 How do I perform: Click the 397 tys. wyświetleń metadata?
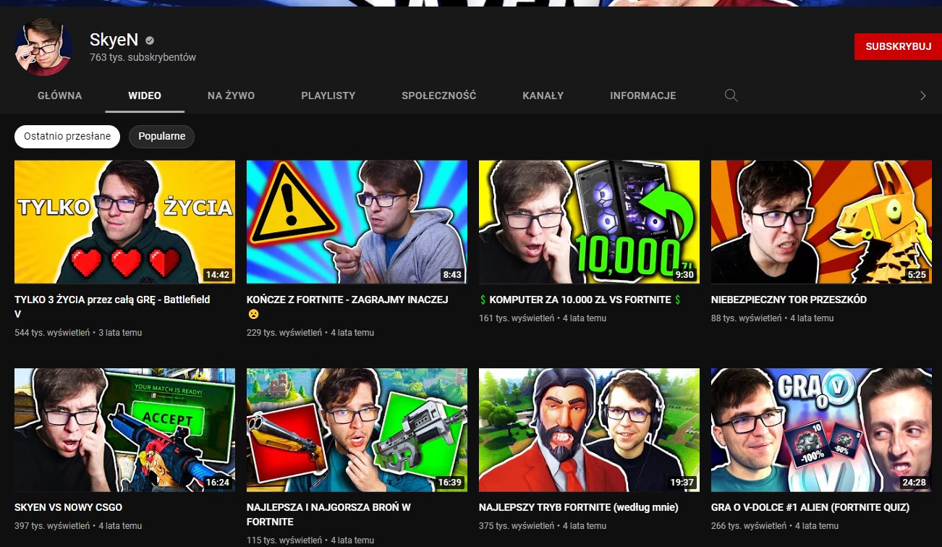coord(52,526)
